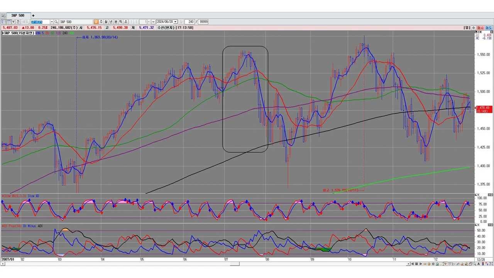Click the DI Plus(14) indicator label
Image resolution: width=494 pixels, height=278 pixels.
12,226
